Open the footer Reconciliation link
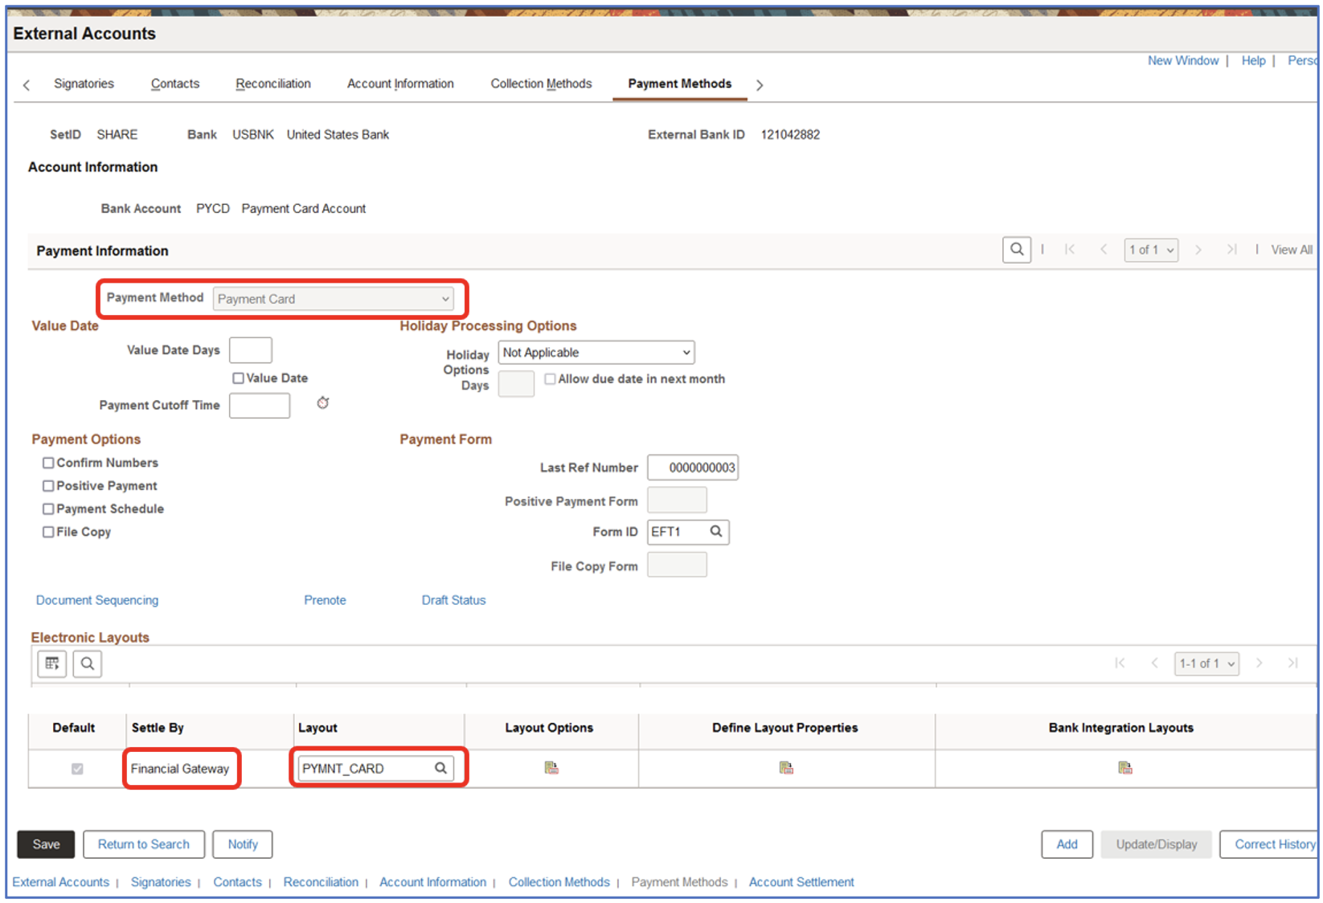 click(x=321, y=882)
